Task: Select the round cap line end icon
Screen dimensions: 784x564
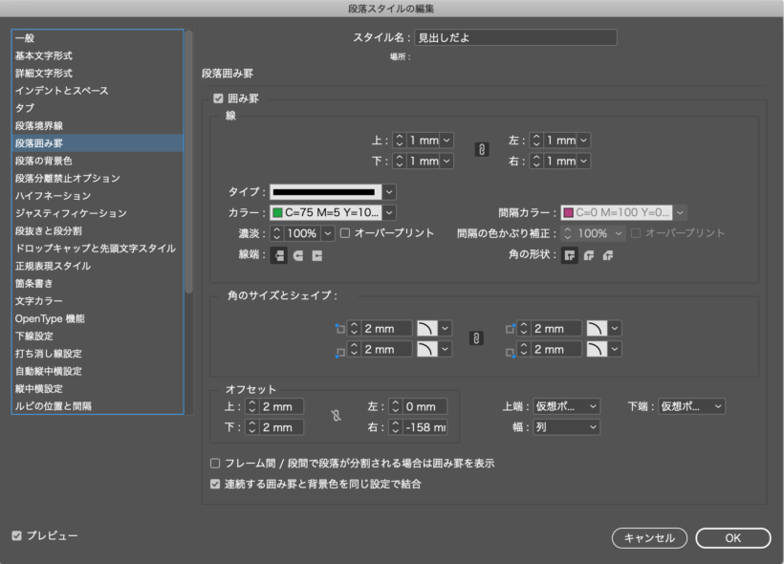Action: coord(298,255)
